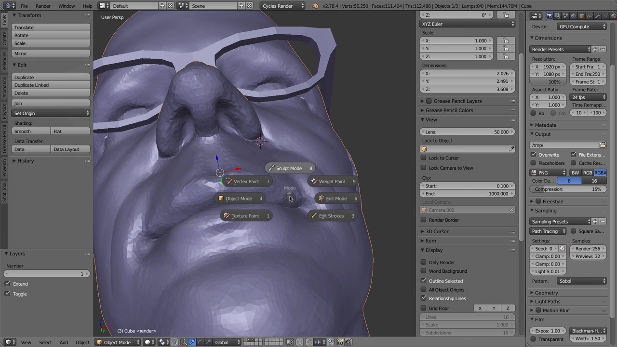Image resolution: width=617 pixels, height=347 pixels.
Task: Disable the Outline Selected option
Action: tap(424, 280)
